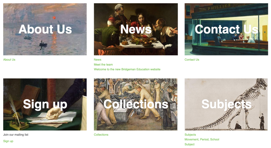Open the Sign up quill painting tile

(45, 104)
